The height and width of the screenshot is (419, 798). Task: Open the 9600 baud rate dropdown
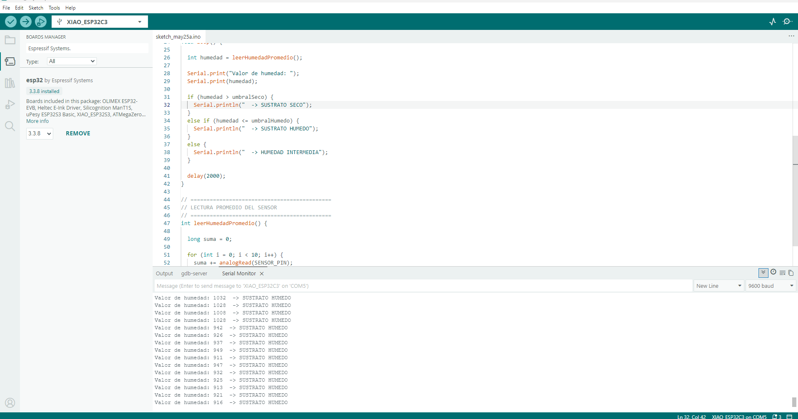(x=771, y=286)
